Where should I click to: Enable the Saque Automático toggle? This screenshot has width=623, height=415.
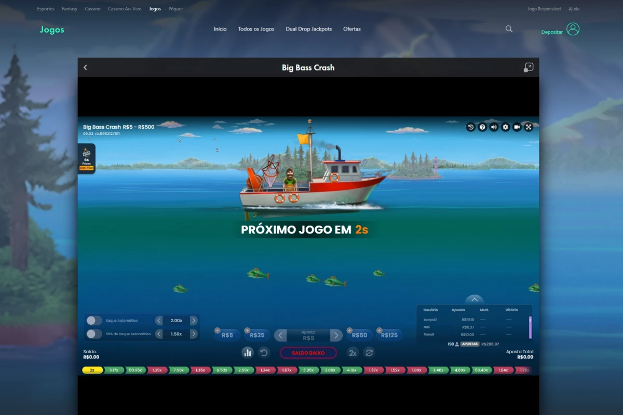click(94, 321)
